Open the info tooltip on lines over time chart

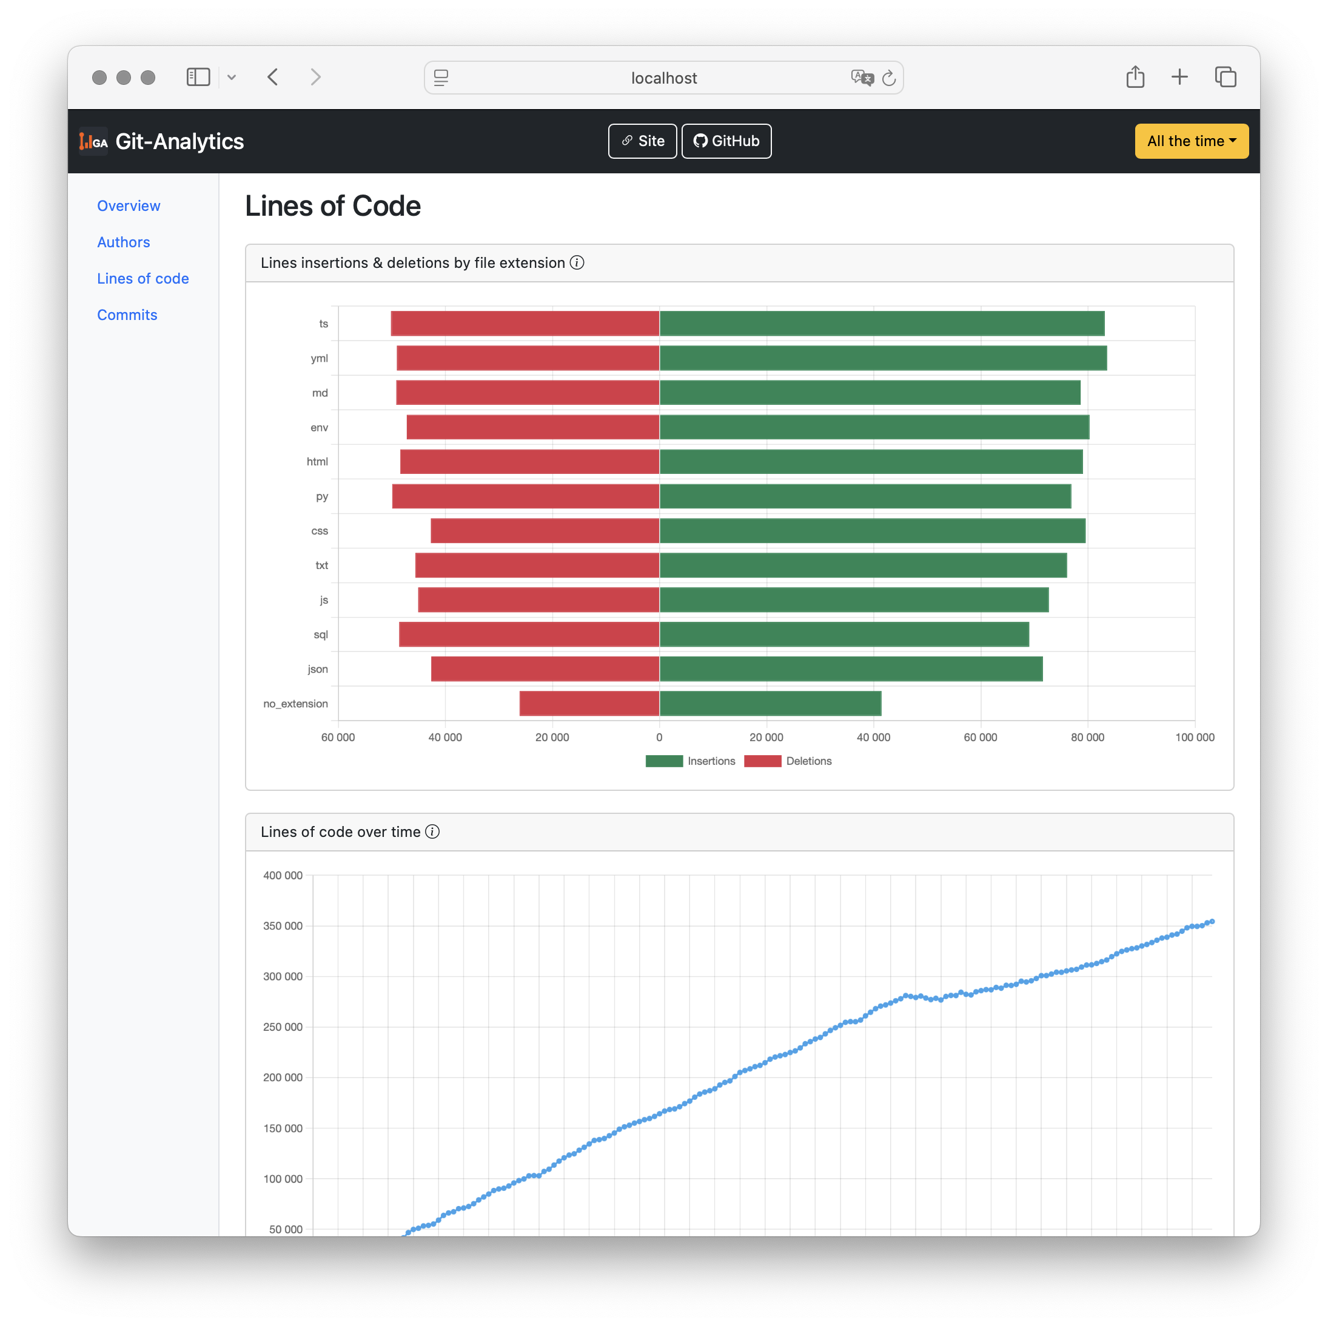[433, 831]
